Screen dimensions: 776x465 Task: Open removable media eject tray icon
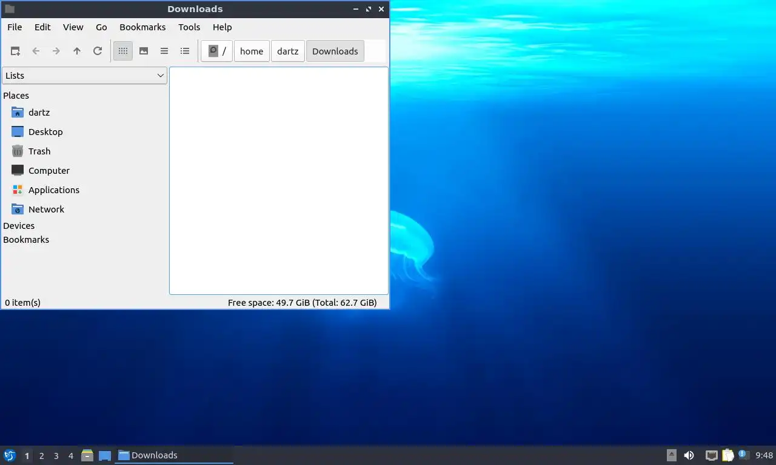point(671,455)
